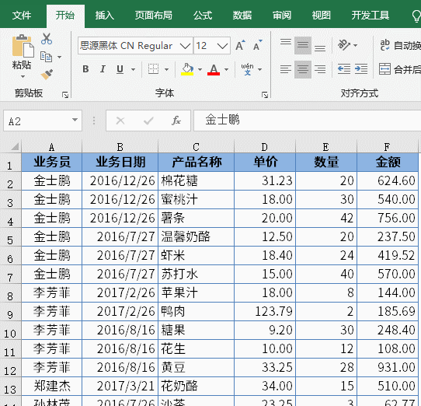Click the text orientation icon

(344, 45)
